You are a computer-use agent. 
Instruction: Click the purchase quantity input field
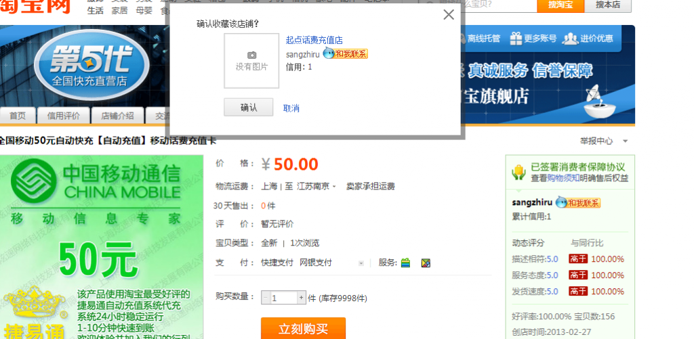[x=283, y=298]
